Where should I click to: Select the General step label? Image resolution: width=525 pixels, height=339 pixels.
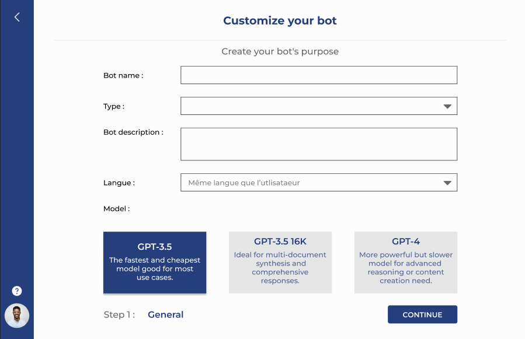click(166, 314)
